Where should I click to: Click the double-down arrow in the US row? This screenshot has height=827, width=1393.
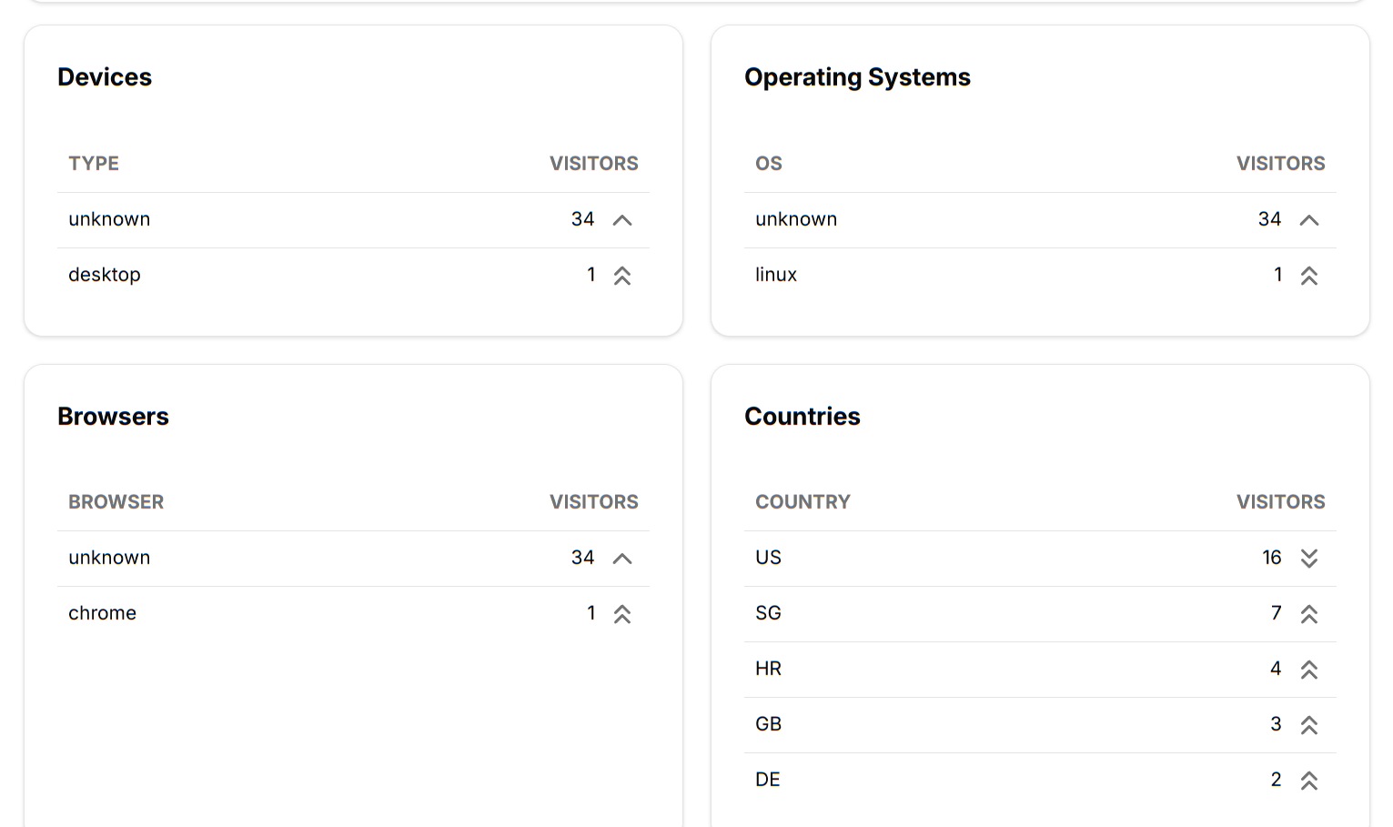point(1308,559)
